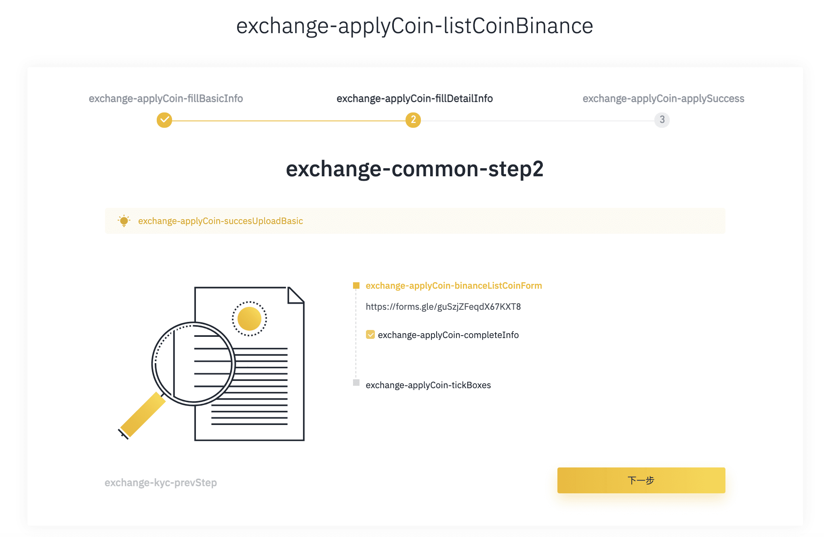Click the exchange-applyCoin-tickBoxes step text
The width and height of the screenshot is (824, 537).
click(428, 385)
